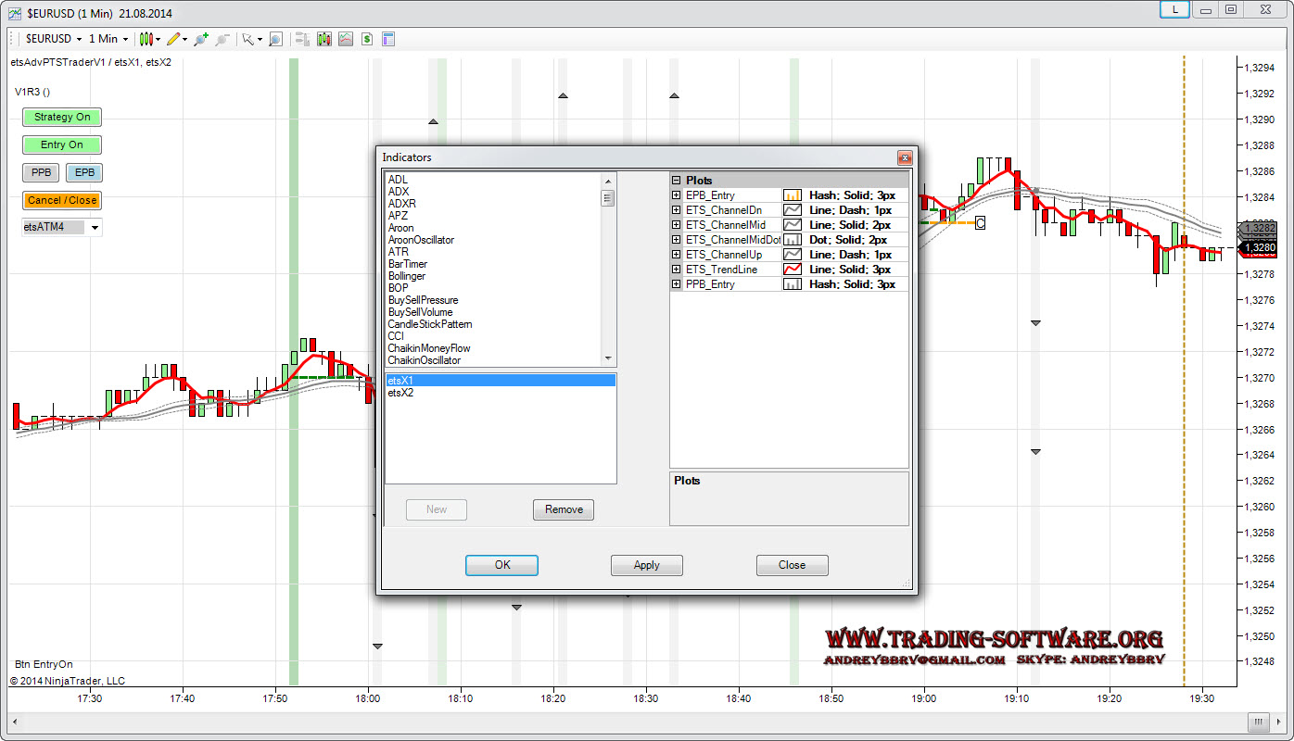Expand the ETS_TrendLine plot row

pyautogui.click(x=677, y=270)
